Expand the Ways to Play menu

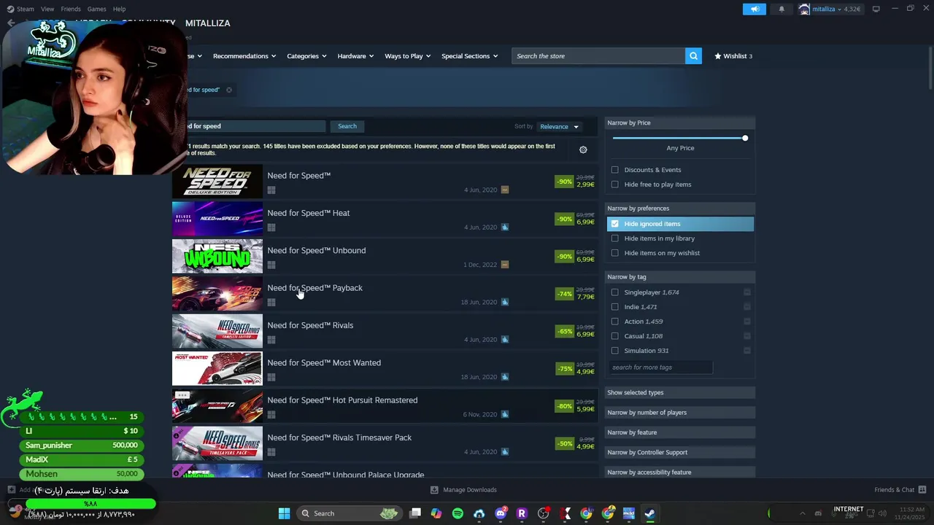(407, 56)
